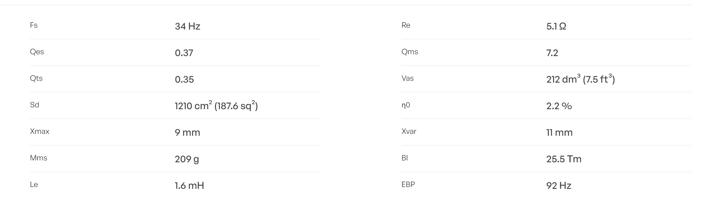Click the 34 Hz value
The image size is (713, 221).
coord(187,26)
